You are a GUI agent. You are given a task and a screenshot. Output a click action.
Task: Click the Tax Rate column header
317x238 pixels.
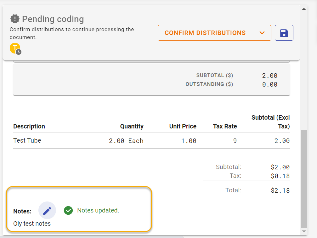coord(225,126)
